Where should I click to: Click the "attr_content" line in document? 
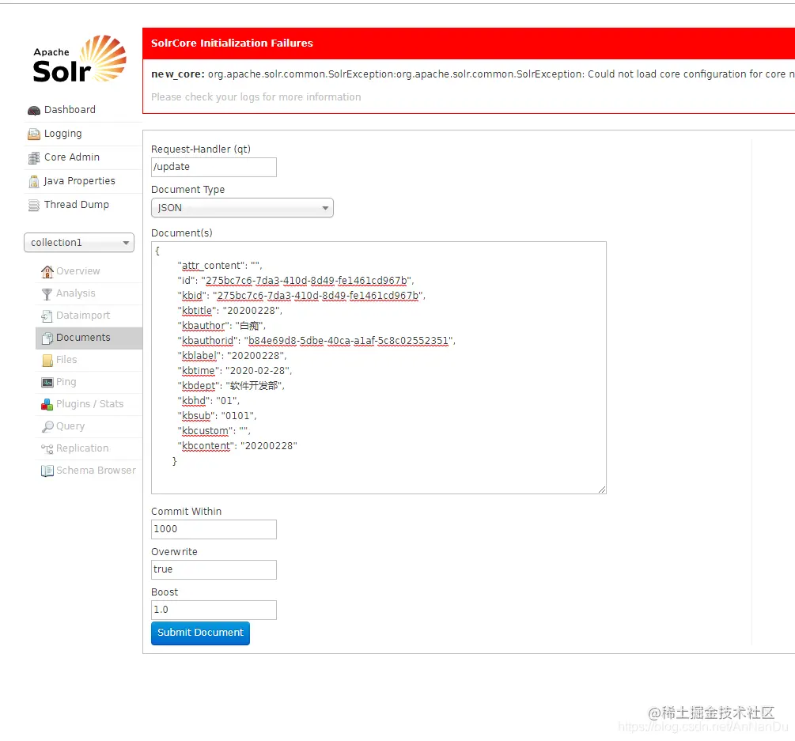click(x=220, y=266)
